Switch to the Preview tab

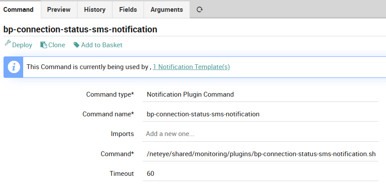point(59,9)
